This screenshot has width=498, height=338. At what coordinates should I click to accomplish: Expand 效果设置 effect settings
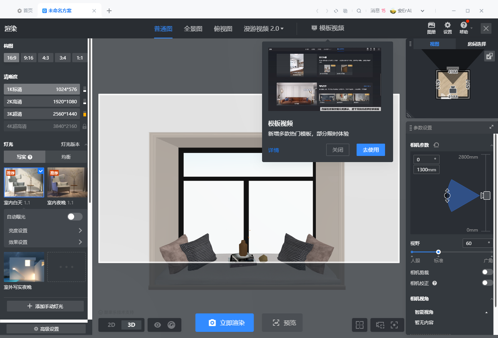click(x=45, y=242)
